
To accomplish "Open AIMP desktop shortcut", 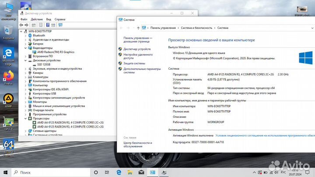I will click(x=8, y=101).
